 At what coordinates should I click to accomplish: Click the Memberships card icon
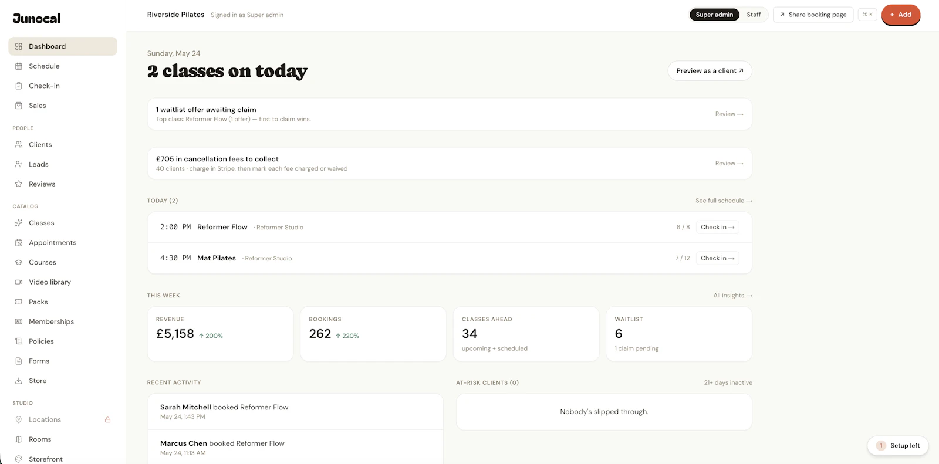pyautogui.click(x=19, y=321)
